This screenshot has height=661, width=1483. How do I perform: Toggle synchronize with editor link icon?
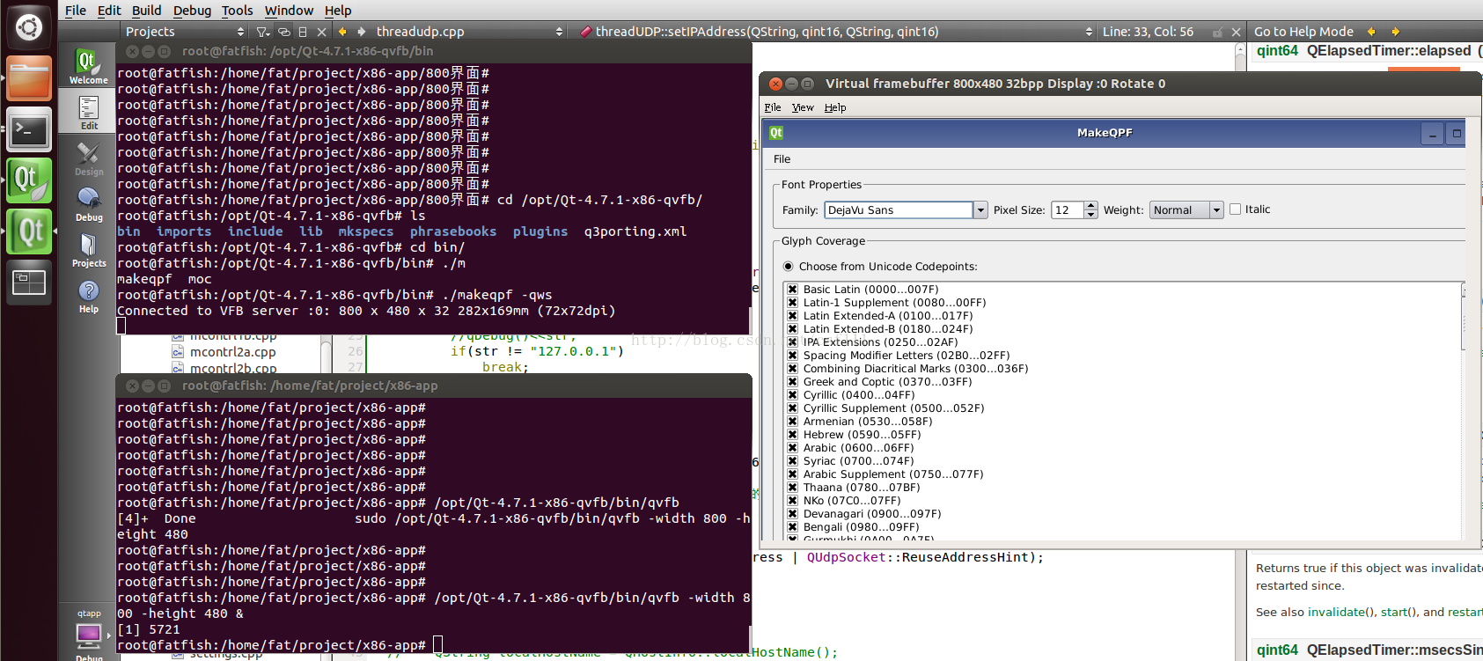(284, 32)
